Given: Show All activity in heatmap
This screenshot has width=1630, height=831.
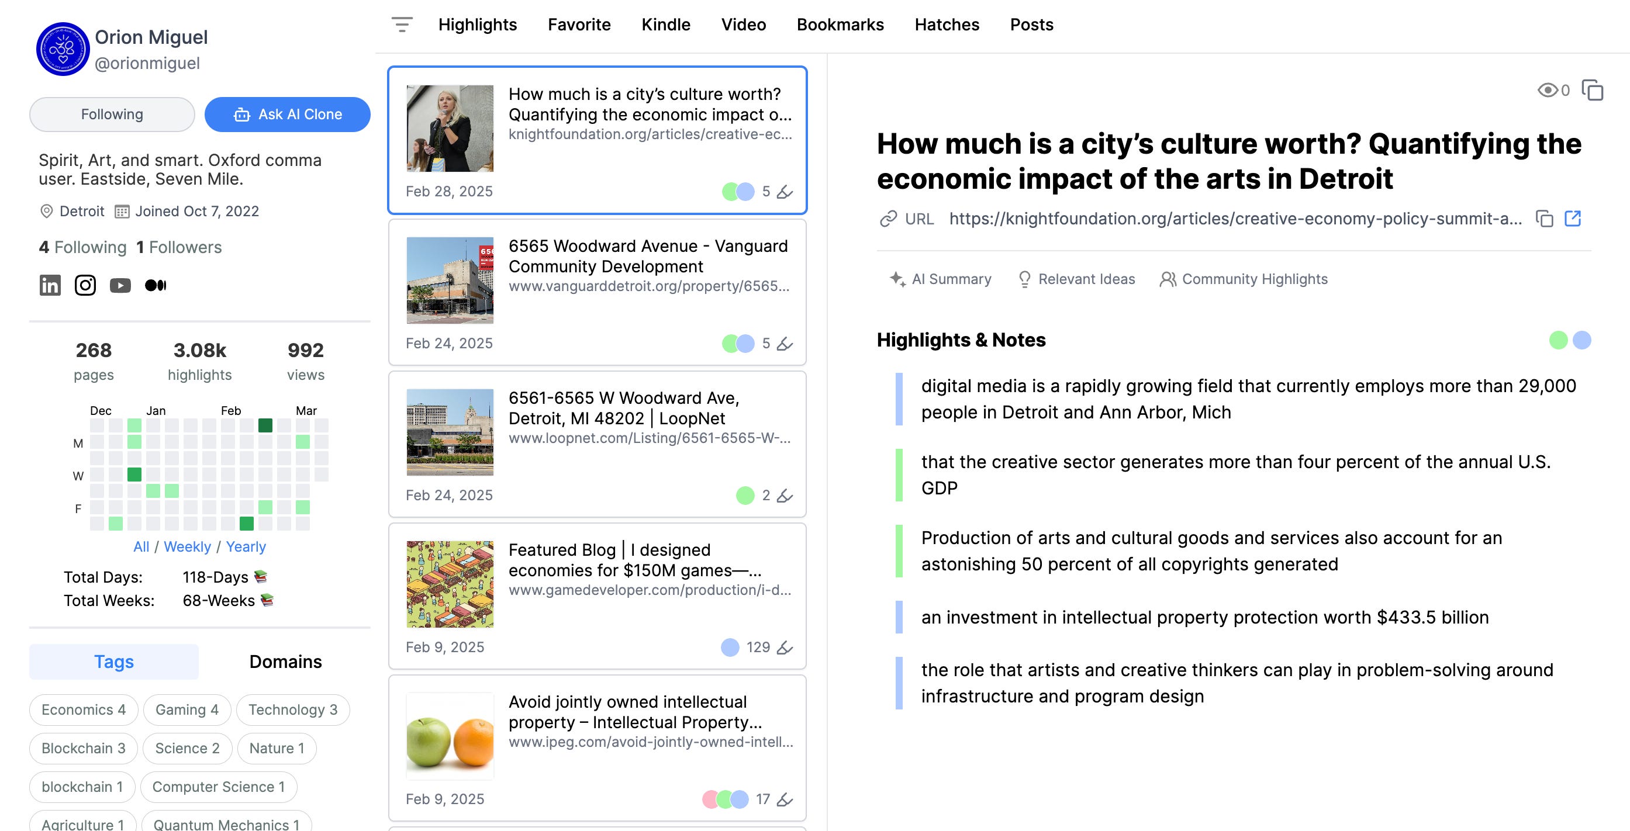Looking at the screenshot, I should tap(141, 546).
